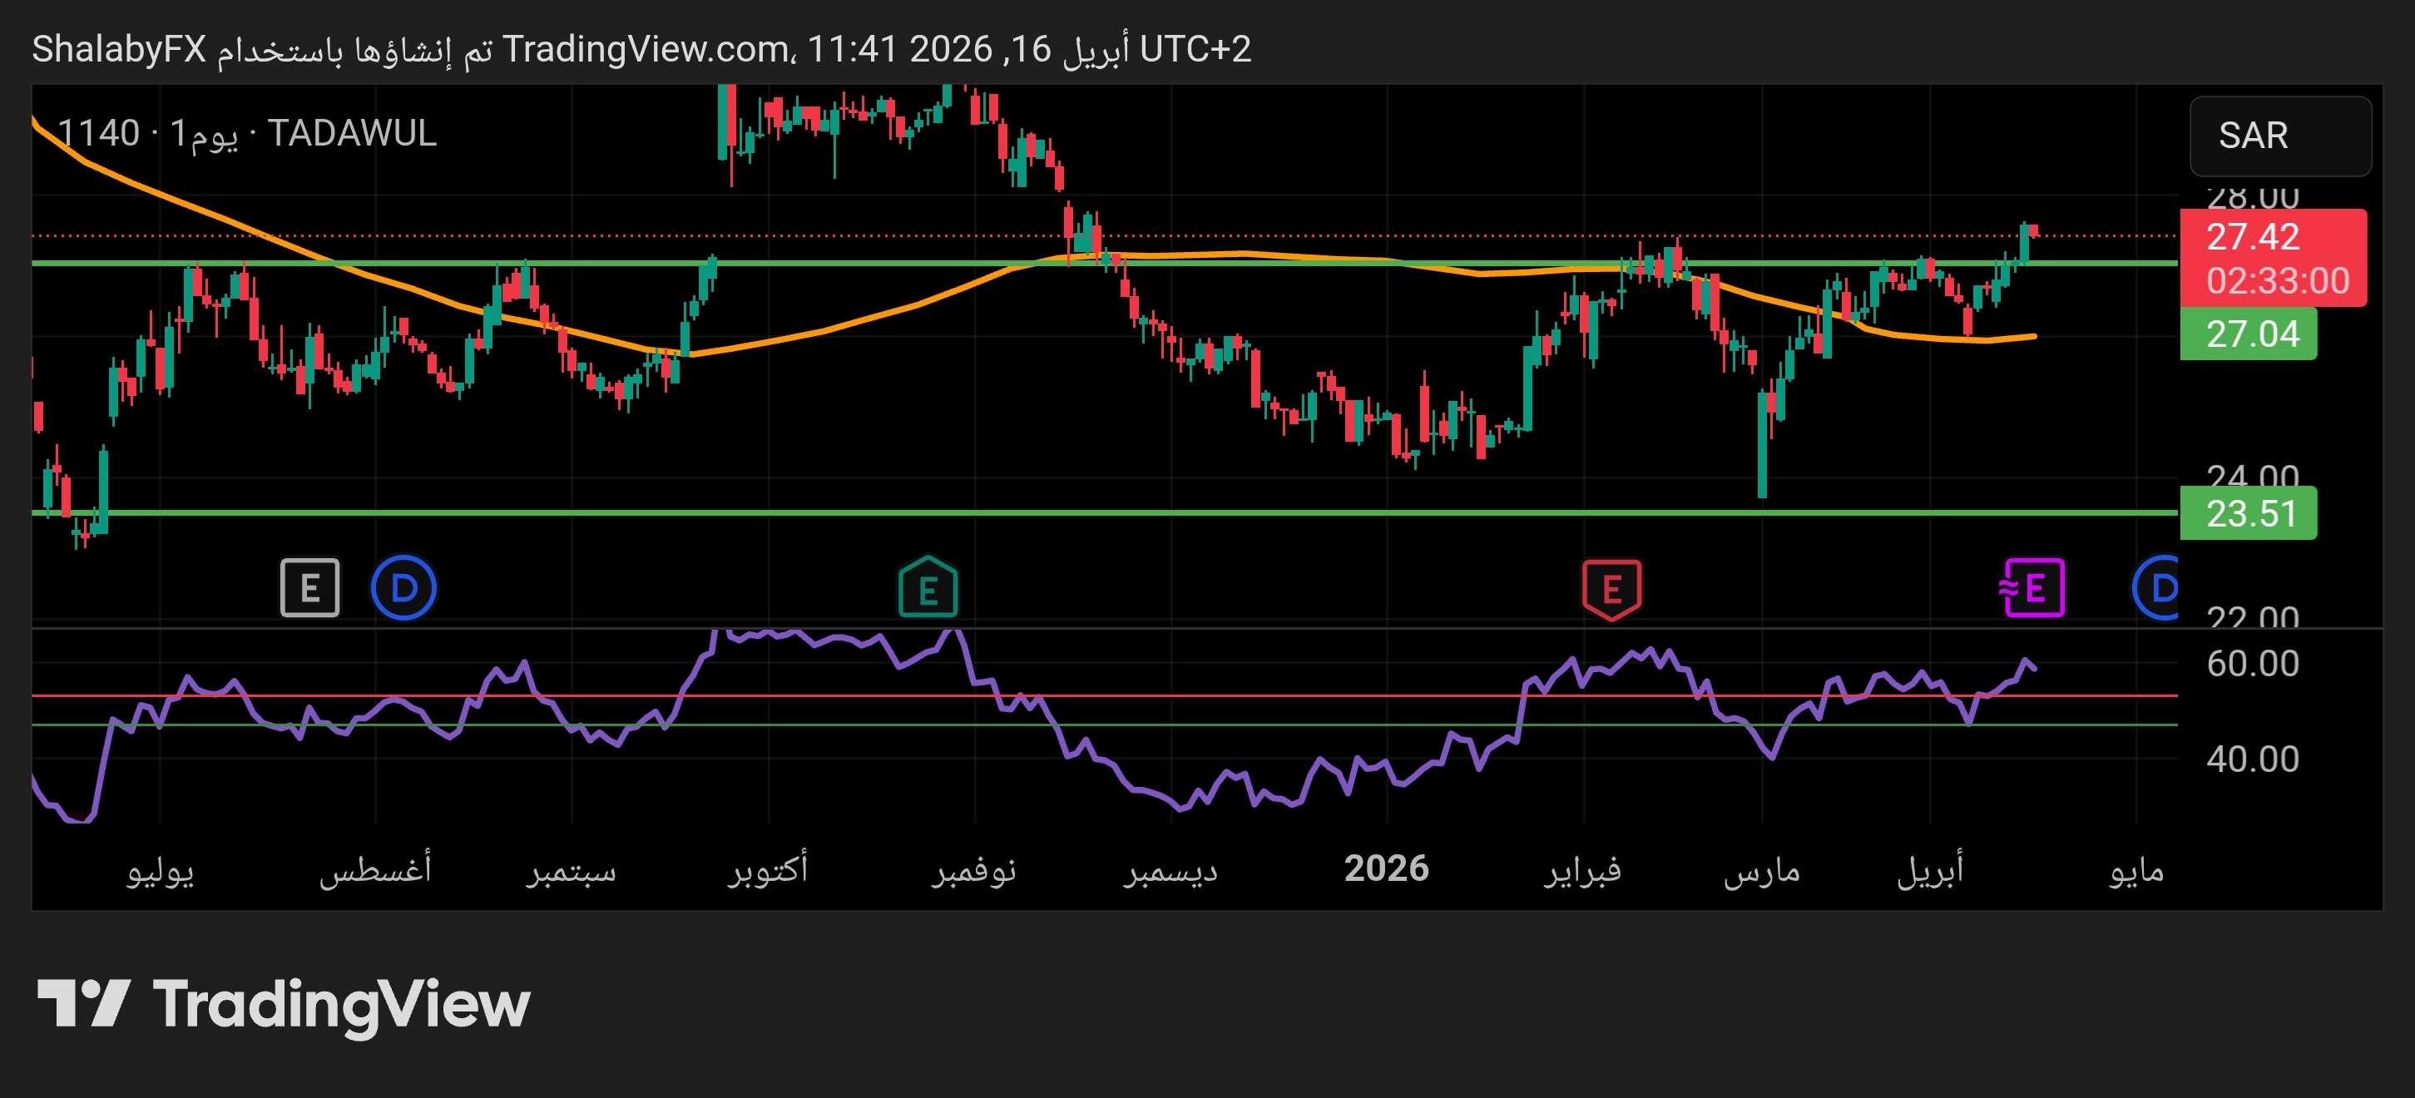This screenshot has width=2415, height=1098.
Task: Click the TradingView wordmark at bottom
Action: pos(341,1003)
